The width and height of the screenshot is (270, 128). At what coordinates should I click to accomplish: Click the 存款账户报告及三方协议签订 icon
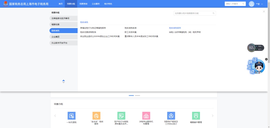coord(171,116)
